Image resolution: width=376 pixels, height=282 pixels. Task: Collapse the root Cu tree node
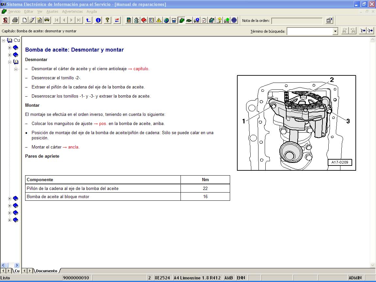(x=3, y=40)
